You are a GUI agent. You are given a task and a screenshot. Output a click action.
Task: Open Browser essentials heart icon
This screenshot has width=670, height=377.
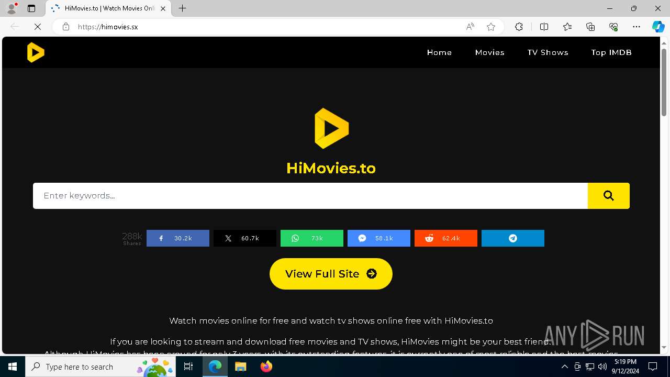613,27
